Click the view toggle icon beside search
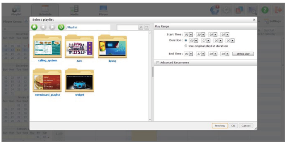The image size is (287, 143). pyautogui.click(x=147, y=27)
